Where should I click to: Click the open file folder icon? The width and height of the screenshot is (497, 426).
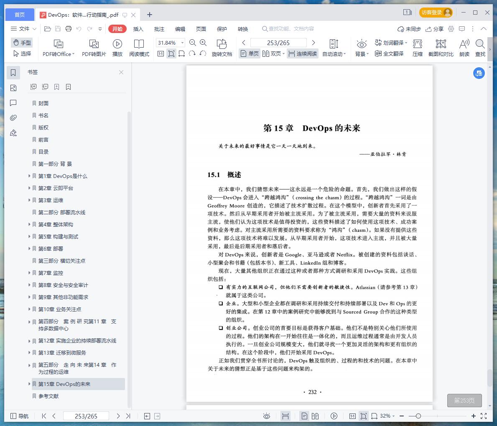[48, 29]
